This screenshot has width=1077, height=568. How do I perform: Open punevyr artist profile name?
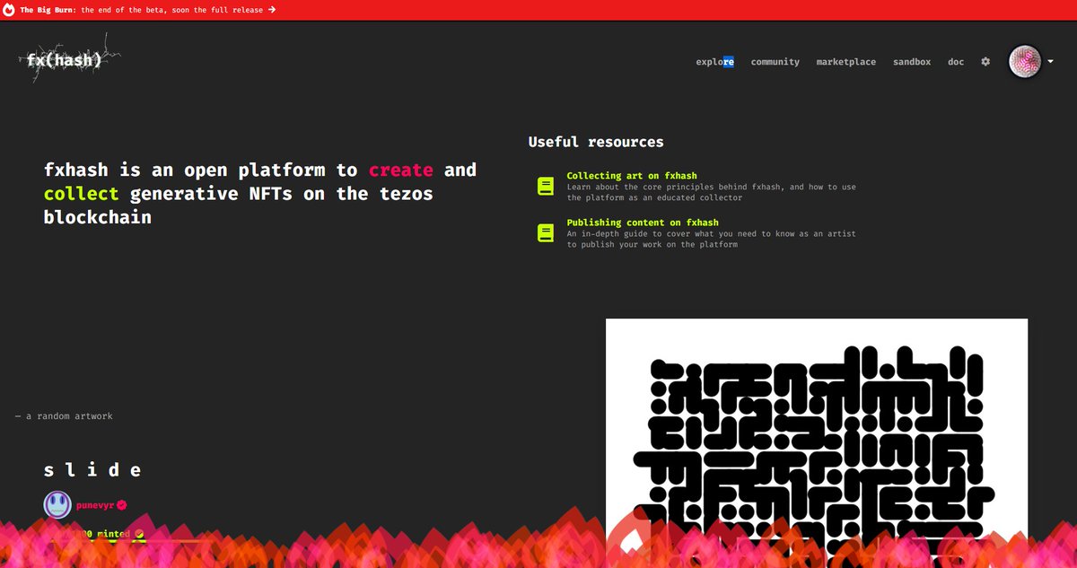(x=95, y=505)
